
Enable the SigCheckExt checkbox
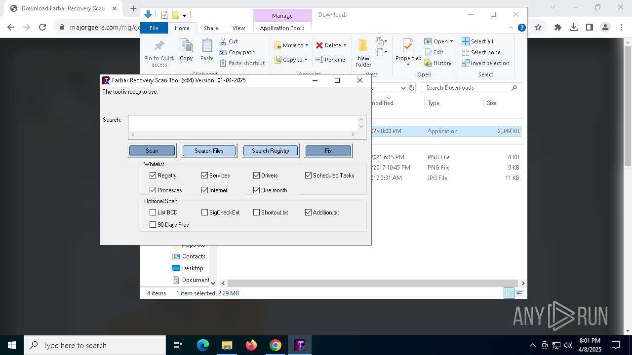204,213
